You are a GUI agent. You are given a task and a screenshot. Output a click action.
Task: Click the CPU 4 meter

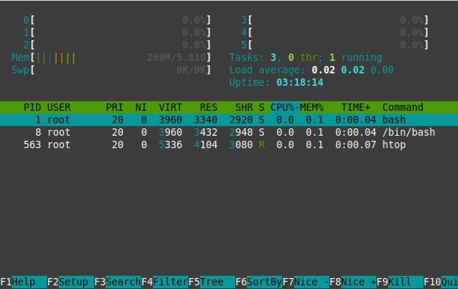(x=334, y=32)
